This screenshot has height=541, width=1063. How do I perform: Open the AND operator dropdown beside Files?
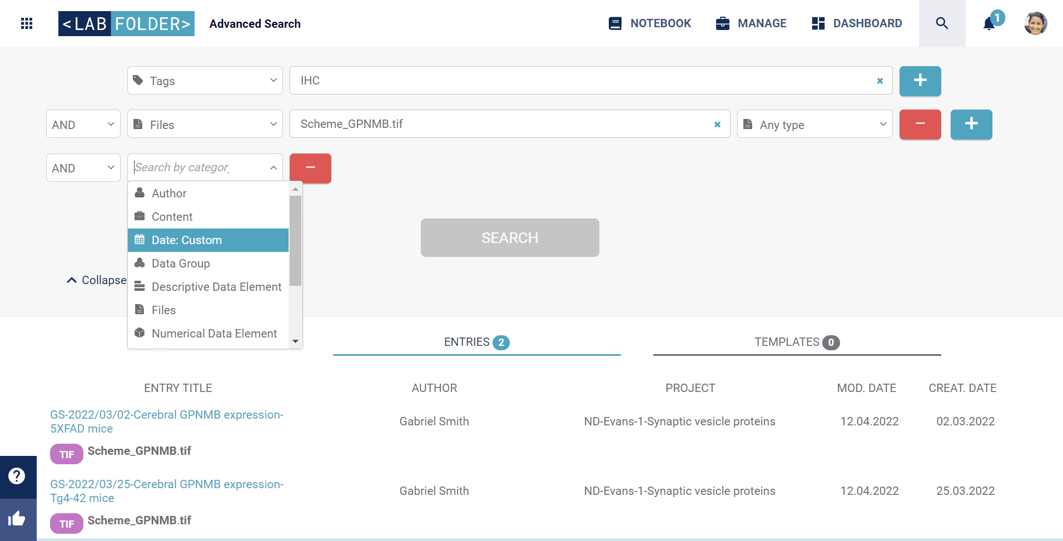click(x=83, y=125)
